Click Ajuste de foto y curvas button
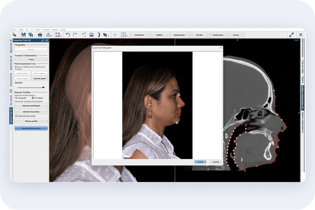The image size is (315, 210). click(31, 128)
